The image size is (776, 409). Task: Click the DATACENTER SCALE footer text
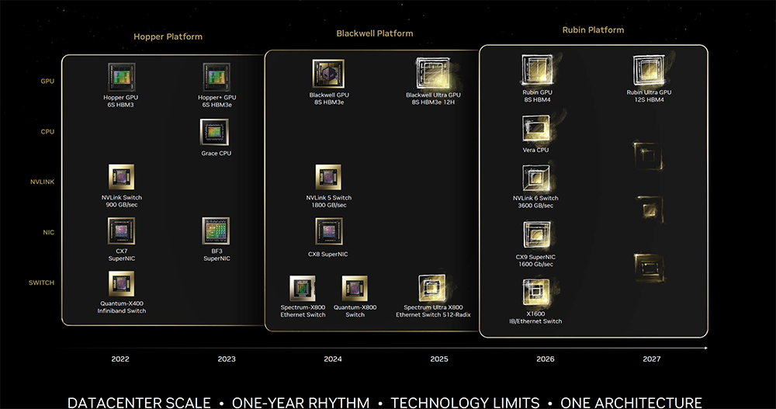tap(139, 403)
